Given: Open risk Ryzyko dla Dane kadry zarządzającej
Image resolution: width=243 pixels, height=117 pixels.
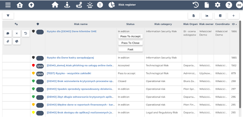Looking at the screenshot, I should tap(70, 57).
